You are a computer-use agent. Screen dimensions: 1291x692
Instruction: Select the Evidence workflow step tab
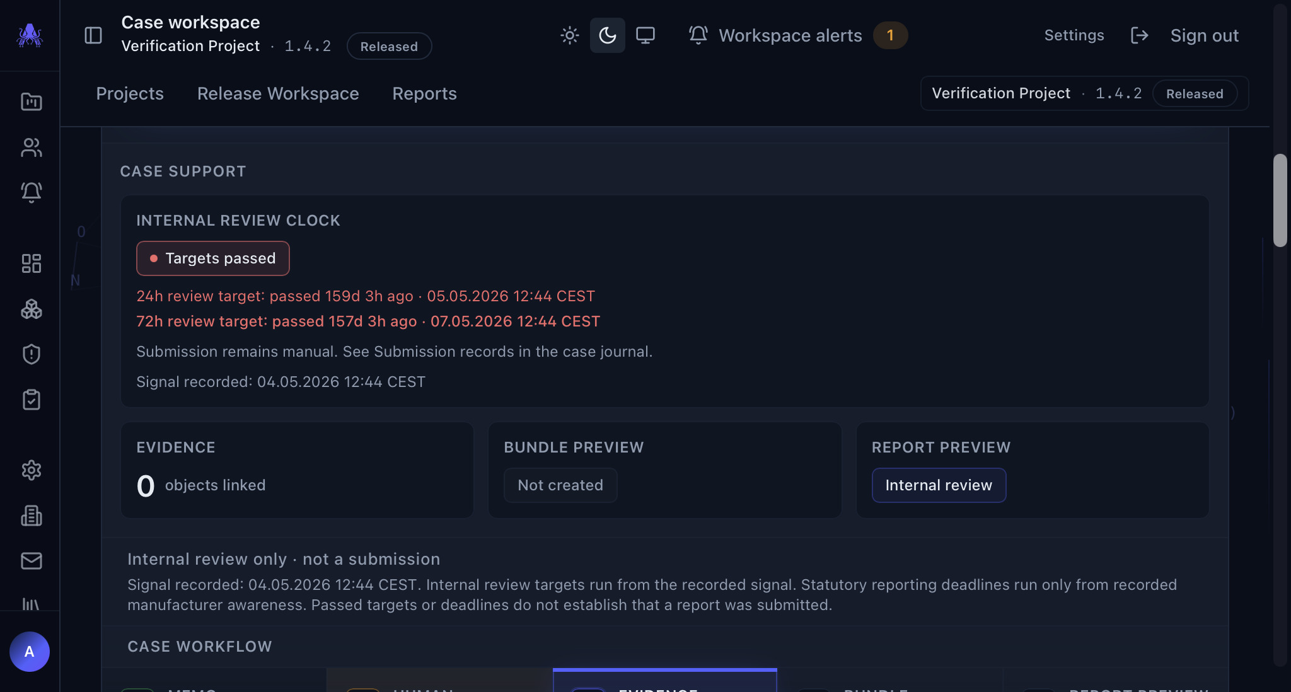[x=665, y=680]
